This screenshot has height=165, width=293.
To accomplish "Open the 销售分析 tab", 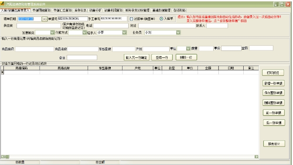I will click(x=95, y=10).
